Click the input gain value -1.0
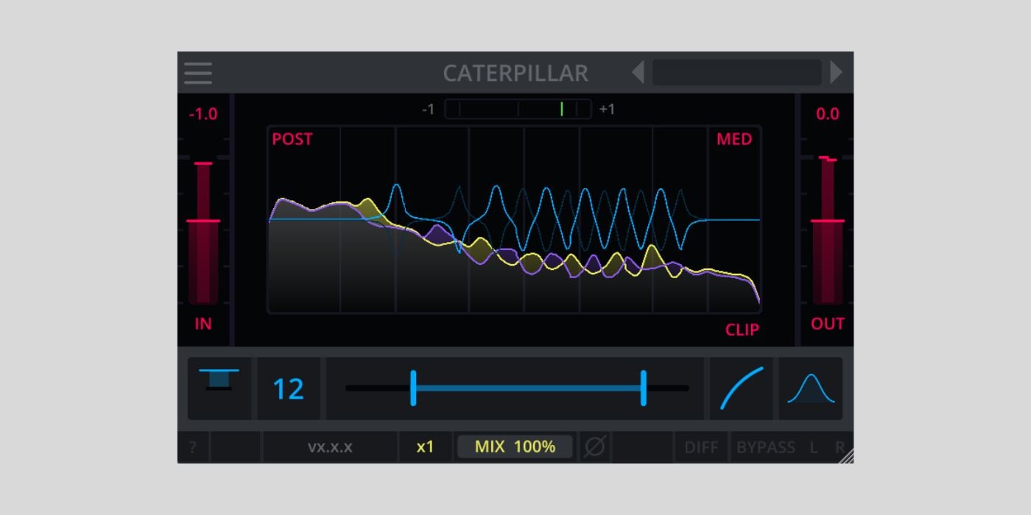This screenshot has height=515, width=1031. point(203,114)
